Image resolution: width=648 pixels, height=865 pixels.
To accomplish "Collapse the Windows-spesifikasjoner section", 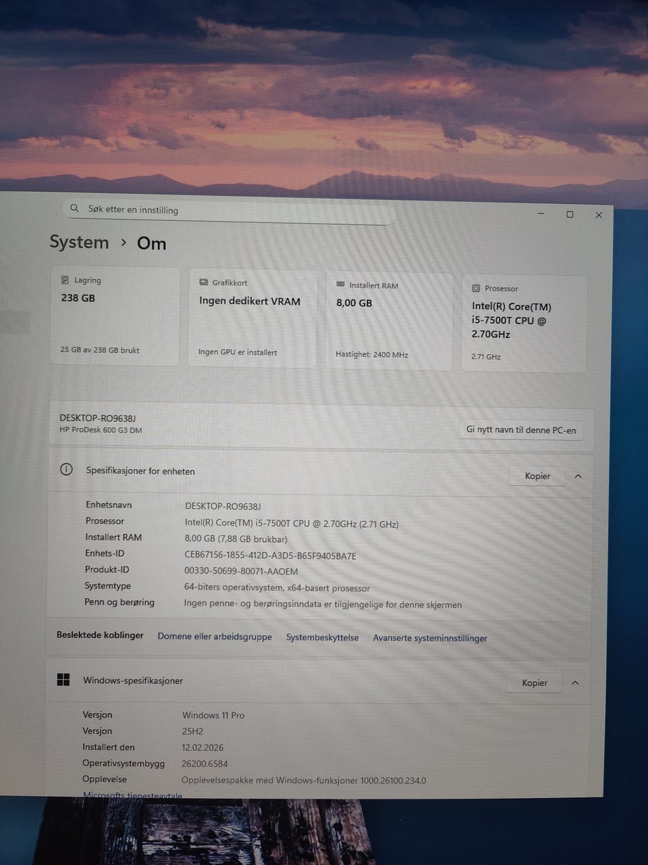I will pyautogui.click(x=575, y=683).
